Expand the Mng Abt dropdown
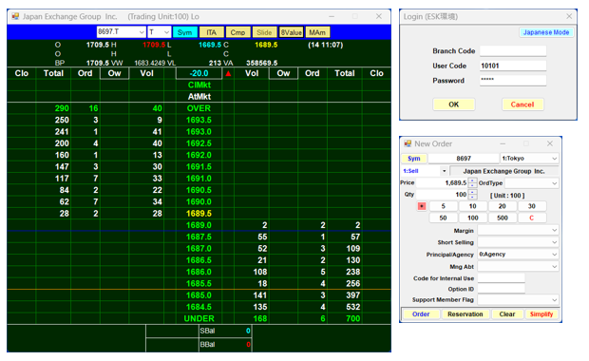Viewport: 589px width, 361px height. pyautogui.click(x=518, y=266)
